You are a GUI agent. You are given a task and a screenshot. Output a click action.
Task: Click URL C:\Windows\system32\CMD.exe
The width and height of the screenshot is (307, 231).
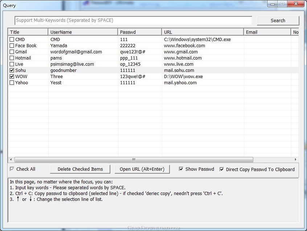click(x=197, y=39)
